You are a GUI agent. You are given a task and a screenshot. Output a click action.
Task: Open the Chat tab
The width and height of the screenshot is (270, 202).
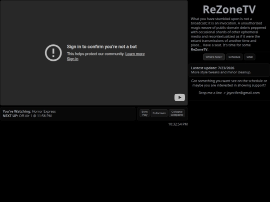[249, 57]
